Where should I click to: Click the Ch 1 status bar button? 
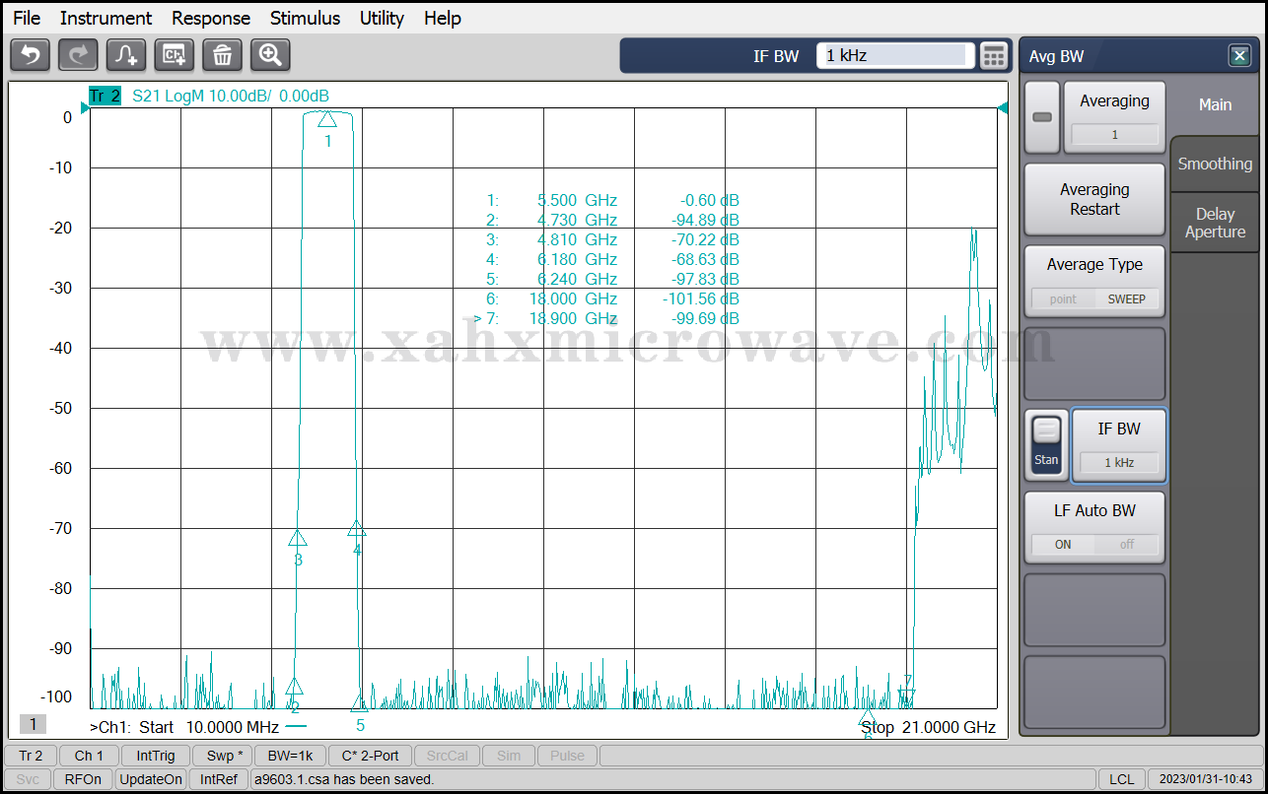point(89,756)
